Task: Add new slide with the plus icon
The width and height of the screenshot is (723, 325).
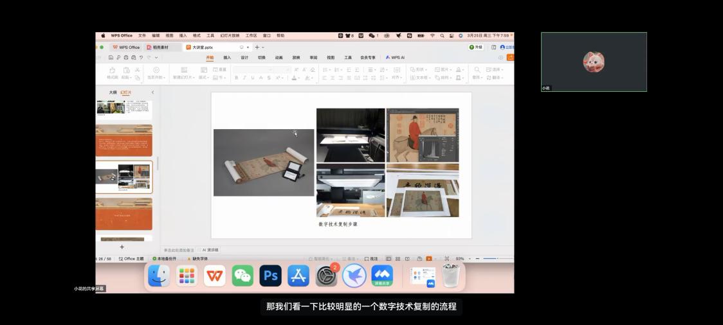Action: click(x=122, y=247)
